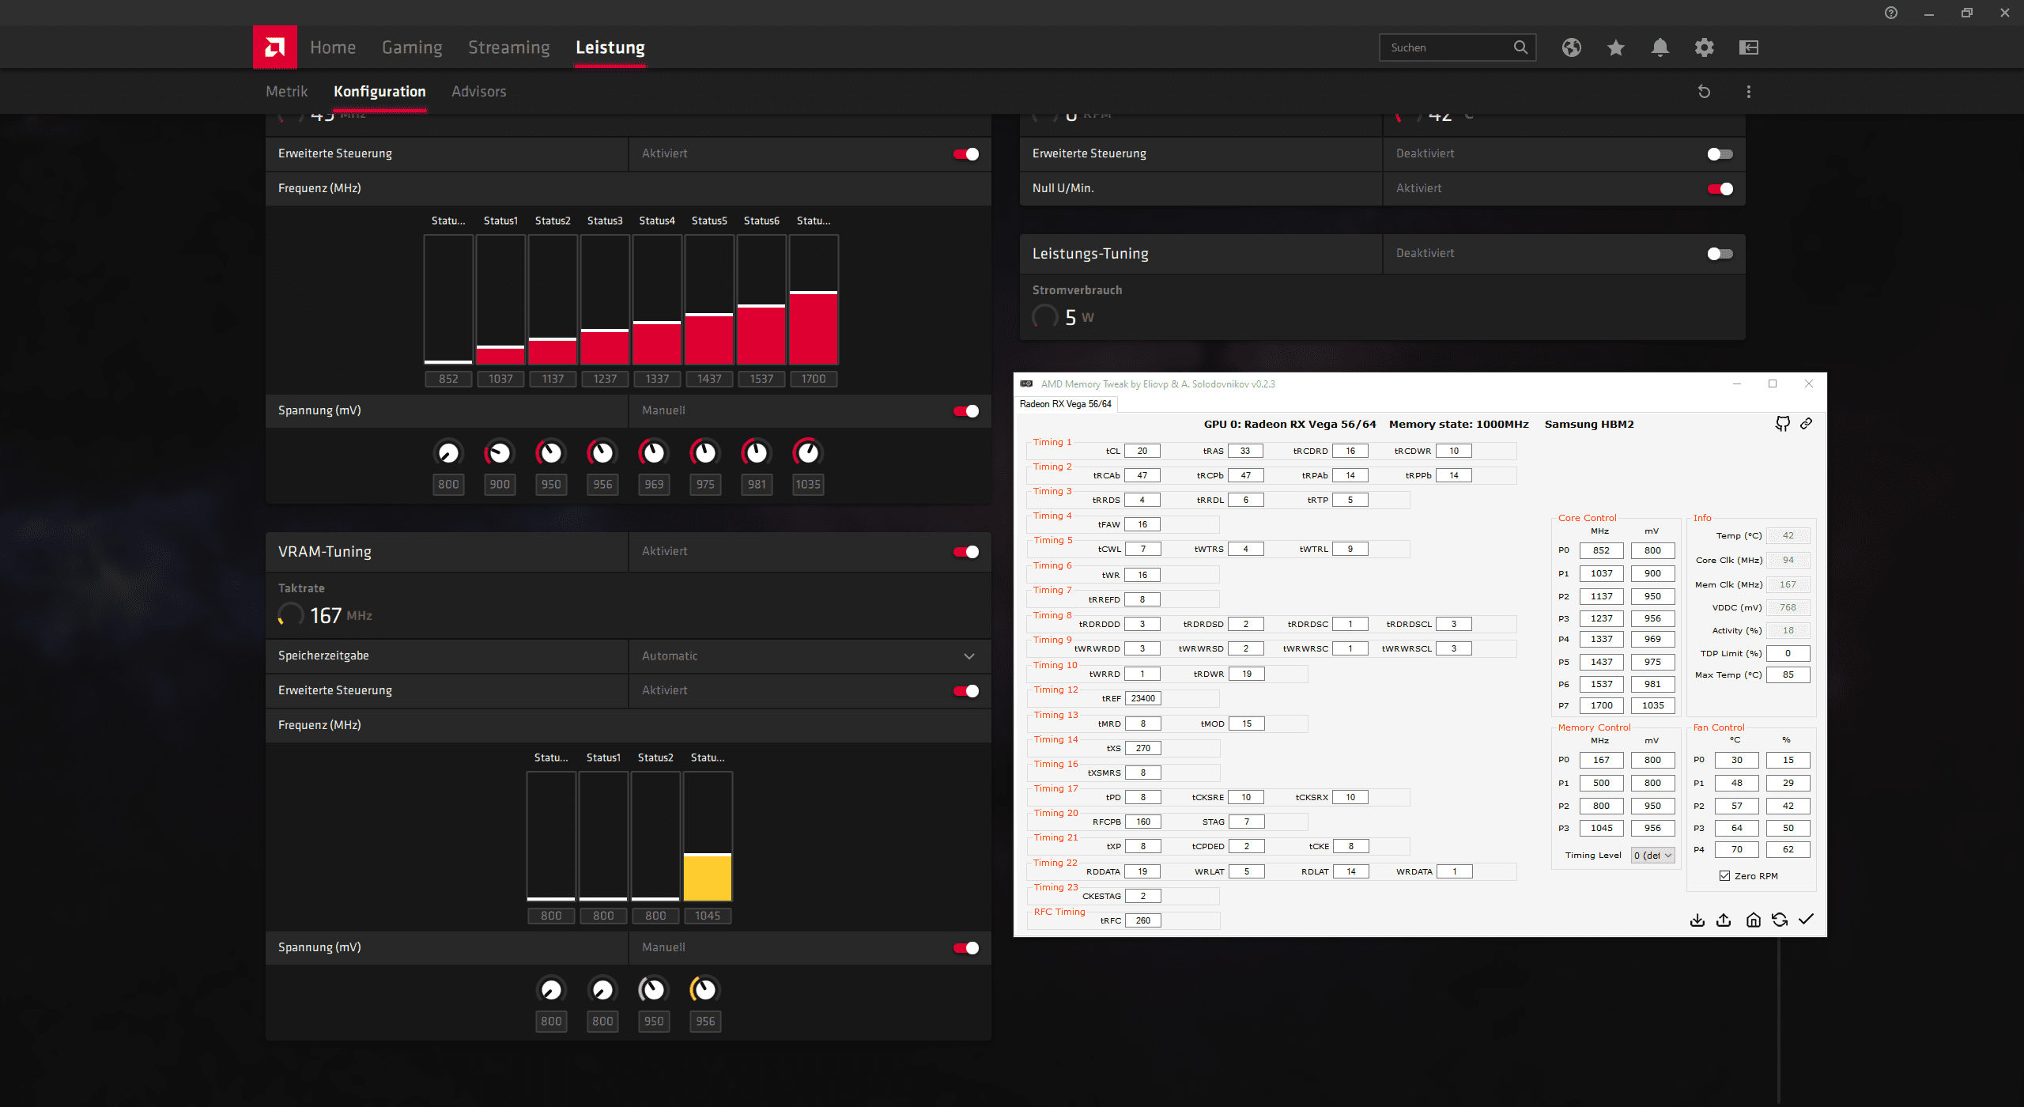Click the reset arrow on Konfiguration bar
The width and height of the screenshot is (2024, 1107).
[1705, 92]
